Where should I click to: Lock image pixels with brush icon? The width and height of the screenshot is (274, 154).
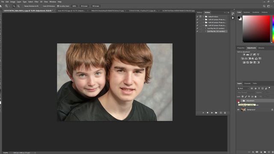(x=246, y=97)
